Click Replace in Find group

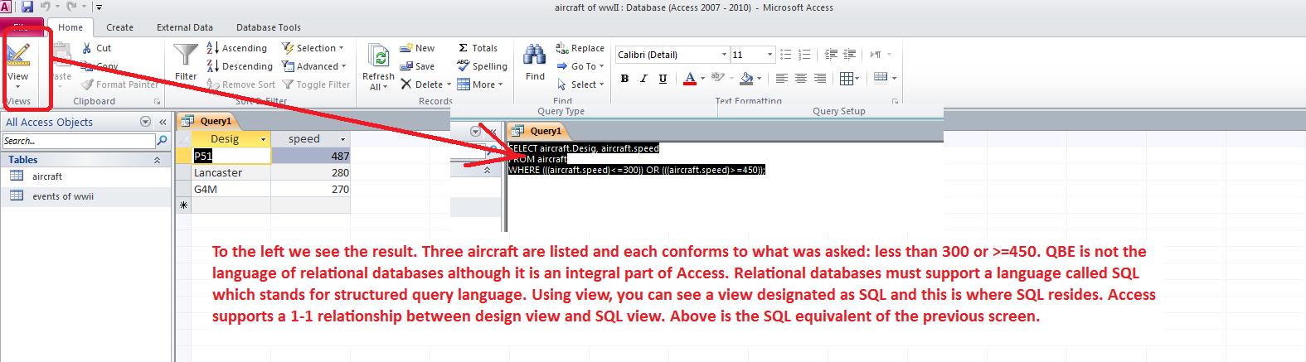tap(580, 48)
